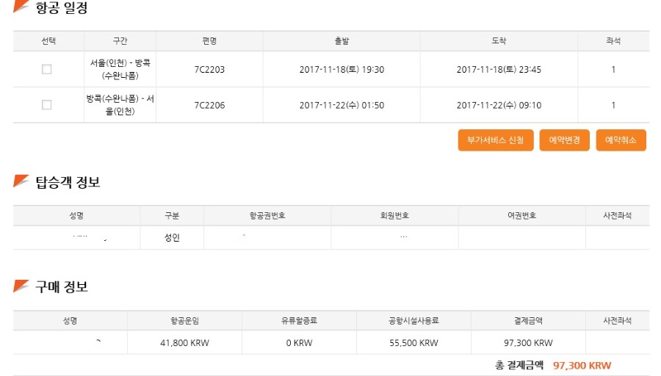Click the 55,500 KRW airport facility fee
Screen dimensions: 661x376
(413, 342)
